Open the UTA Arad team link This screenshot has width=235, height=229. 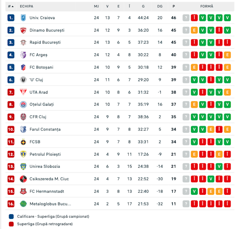(x=39, y=92)
